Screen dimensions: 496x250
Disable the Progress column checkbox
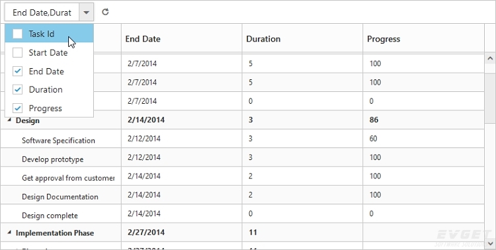point(17,108)
